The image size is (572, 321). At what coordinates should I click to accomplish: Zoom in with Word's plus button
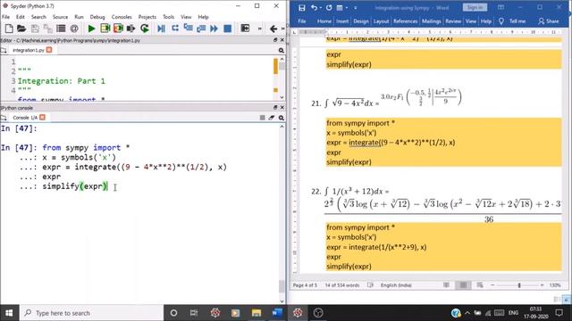coord(543,285)
